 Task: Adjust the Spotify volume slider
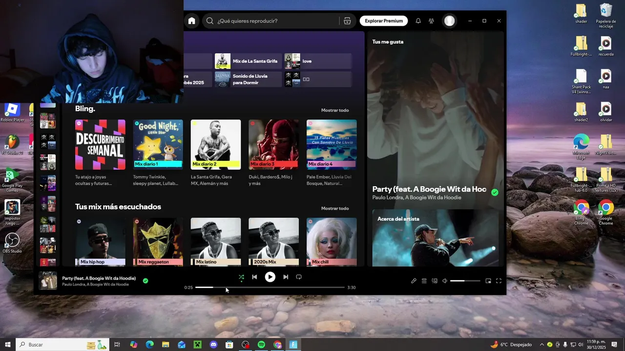(x=465, y=281)
